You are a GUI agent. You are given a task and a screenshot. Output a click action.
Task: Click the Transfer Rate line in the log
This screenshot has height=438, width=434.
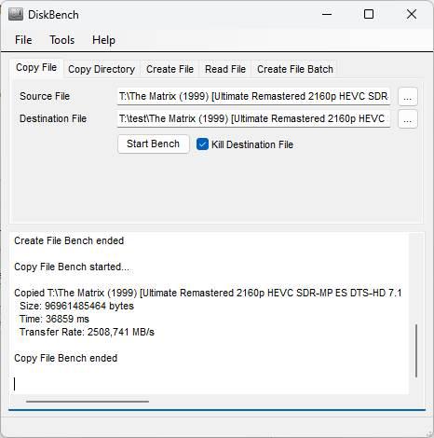point(87,332)
